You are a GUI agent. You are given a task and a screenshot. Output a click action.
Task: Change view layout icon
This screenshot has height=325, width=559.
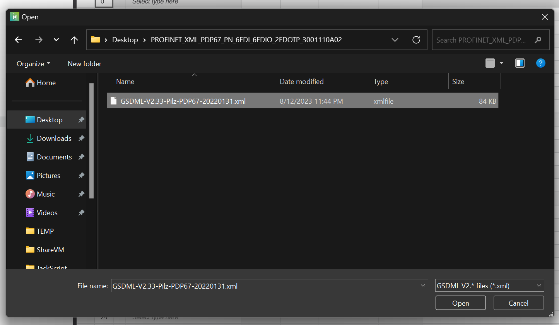pos(490,63)
